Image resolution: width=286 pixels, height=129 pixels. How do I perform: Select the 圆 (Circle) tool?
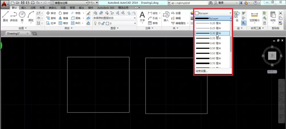coord(22,17)
